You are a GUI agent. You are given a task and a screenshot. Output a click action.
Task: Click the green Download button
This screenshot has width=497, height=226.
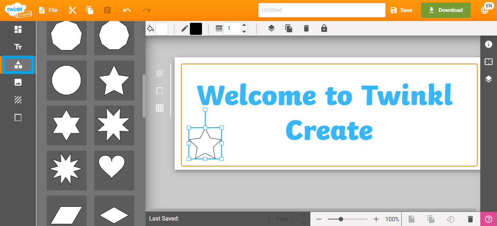(x=446, y=10)
